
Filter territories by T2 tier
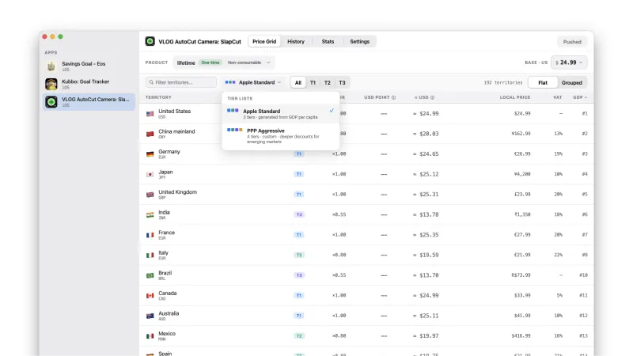point(328,83)
